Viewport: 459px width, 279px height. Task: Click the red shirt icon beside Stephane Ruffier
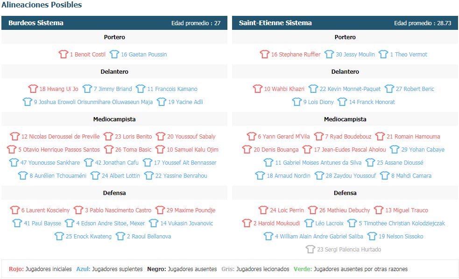pos(265,54)
